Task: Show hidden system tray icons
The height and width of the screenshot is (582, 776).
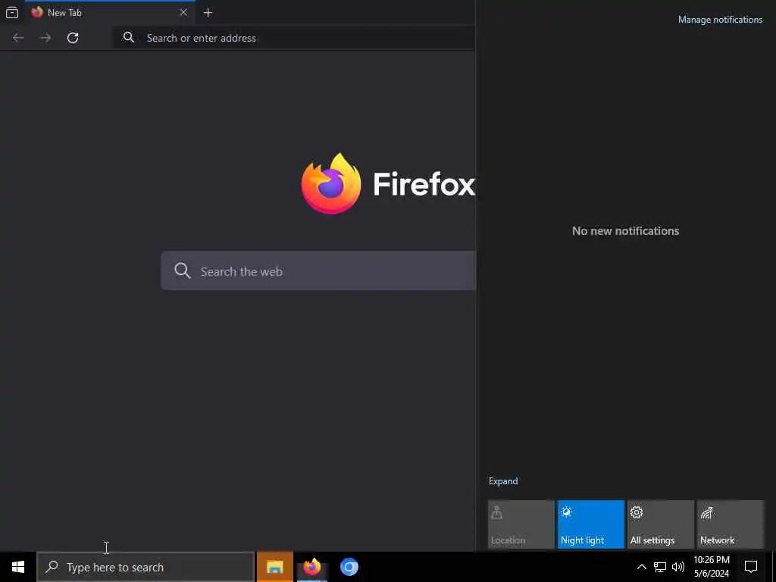Action: (x=641, y=567)
